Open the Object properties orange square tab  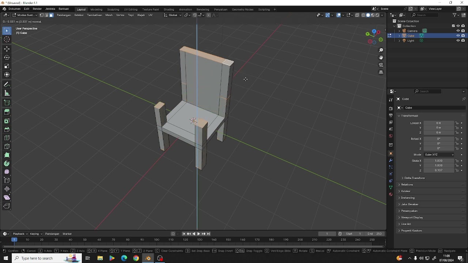pos(391,153)
